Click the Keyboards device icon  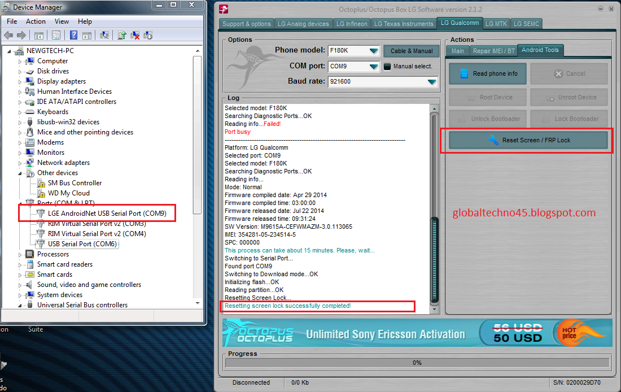30,112
